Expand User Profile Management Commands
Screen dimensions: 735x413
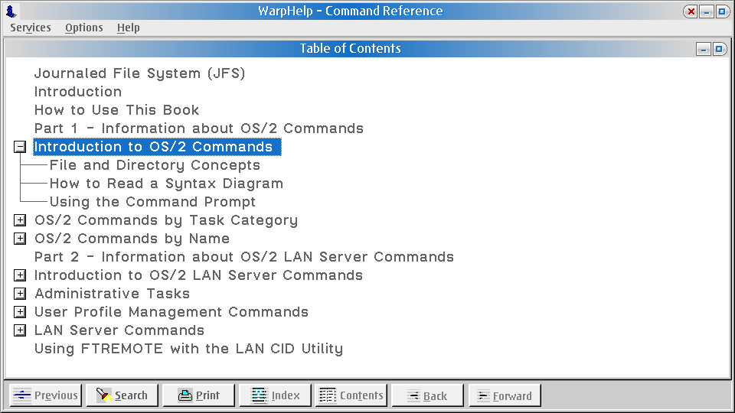20,312
